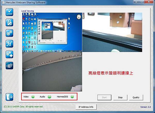Click the UniSVR Corp copyright text
The height and width of the screenshot is (113, 155).
click(x=24, y=107)
